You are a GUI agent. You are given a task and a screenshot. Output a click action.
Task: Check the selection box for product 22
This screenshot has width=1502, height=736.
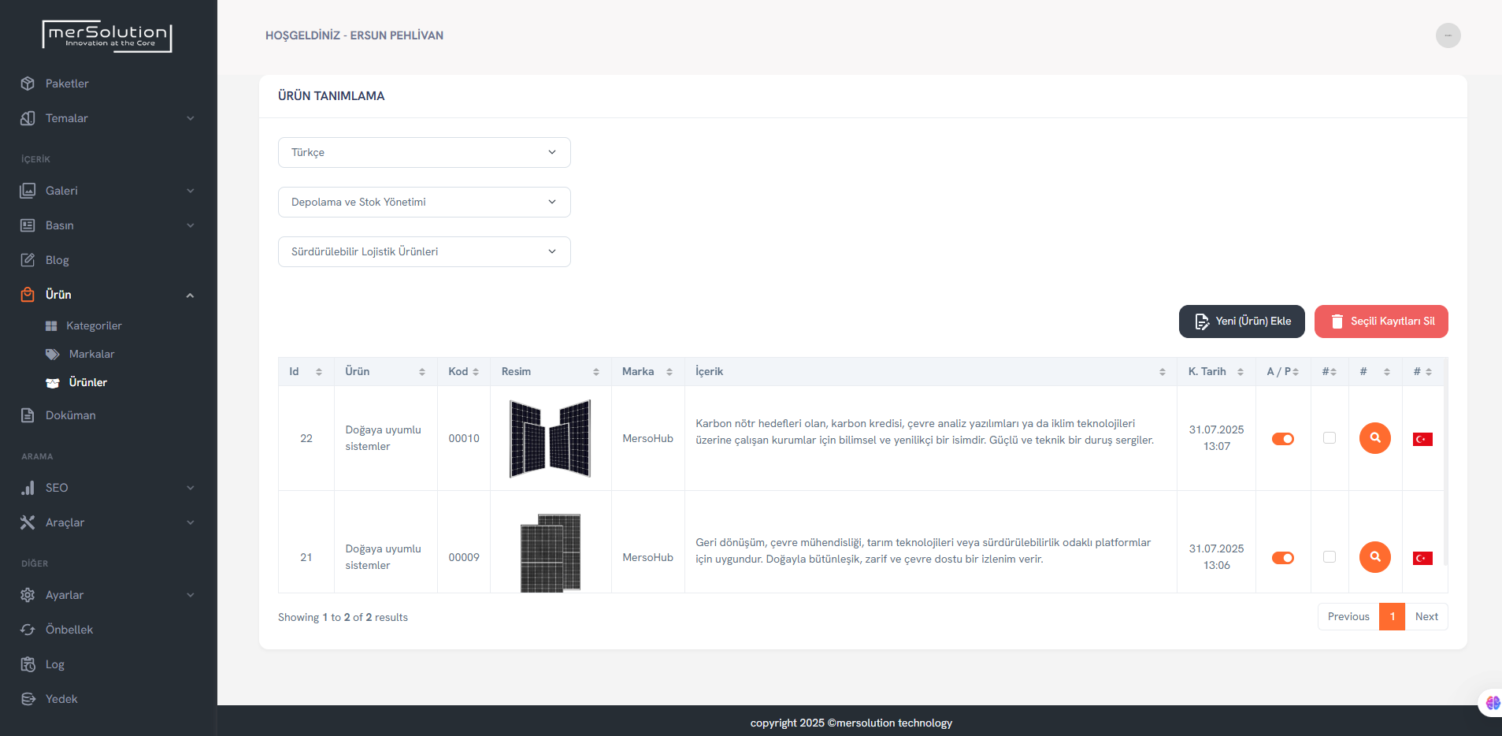1329,438
